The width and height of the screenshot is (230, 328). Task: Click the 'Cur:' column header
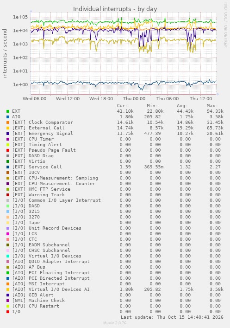(x=122, y=106)
